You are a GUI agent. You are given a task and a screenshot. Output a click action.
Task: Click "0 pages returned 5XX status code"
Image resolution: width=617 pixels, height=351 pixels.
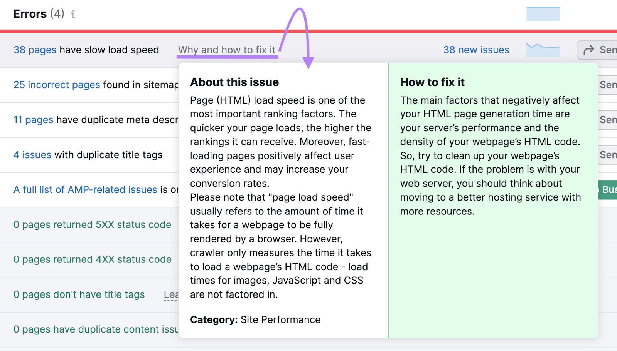tap(92, 224)
